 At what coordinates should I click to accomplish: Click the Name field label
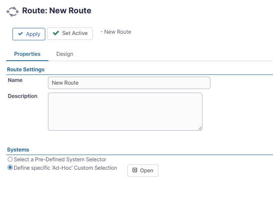[x=15, y=80]
